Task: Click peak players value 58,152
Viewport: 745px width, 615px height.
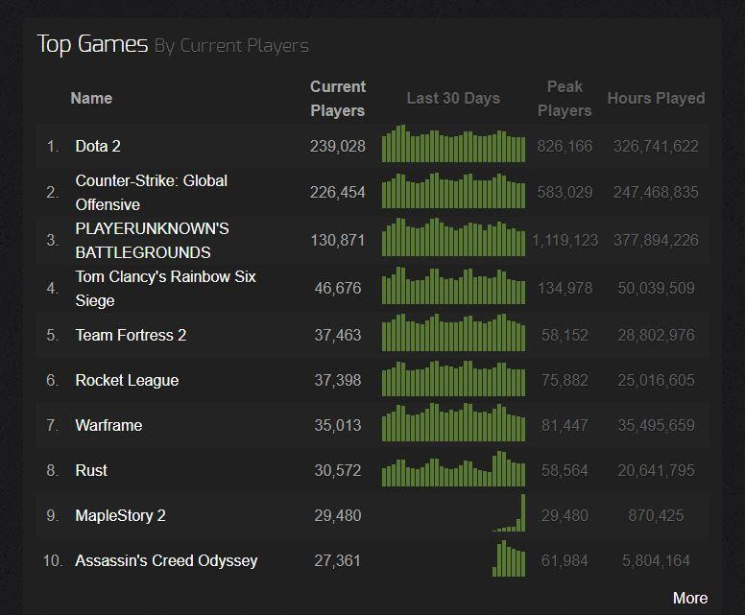Action: point(565,335)
